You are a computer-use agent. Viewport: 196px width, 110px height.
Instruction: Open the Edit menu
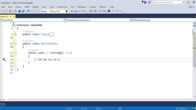[3, 7]
